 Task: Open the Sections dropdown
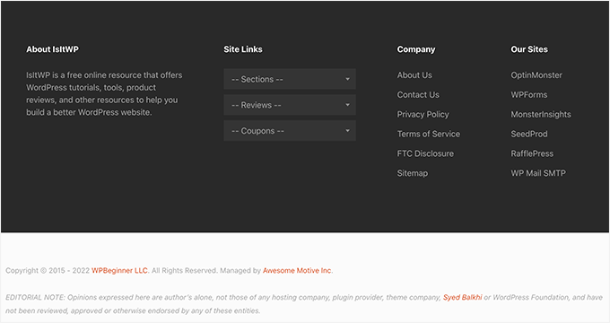[x=290, y=79]
